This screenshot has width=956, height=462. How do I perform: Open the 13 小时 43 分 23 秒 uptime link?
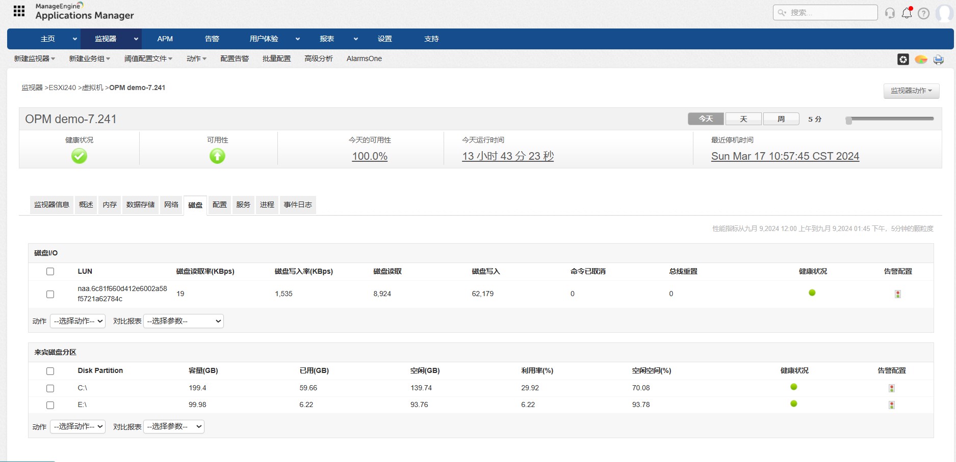508,156
